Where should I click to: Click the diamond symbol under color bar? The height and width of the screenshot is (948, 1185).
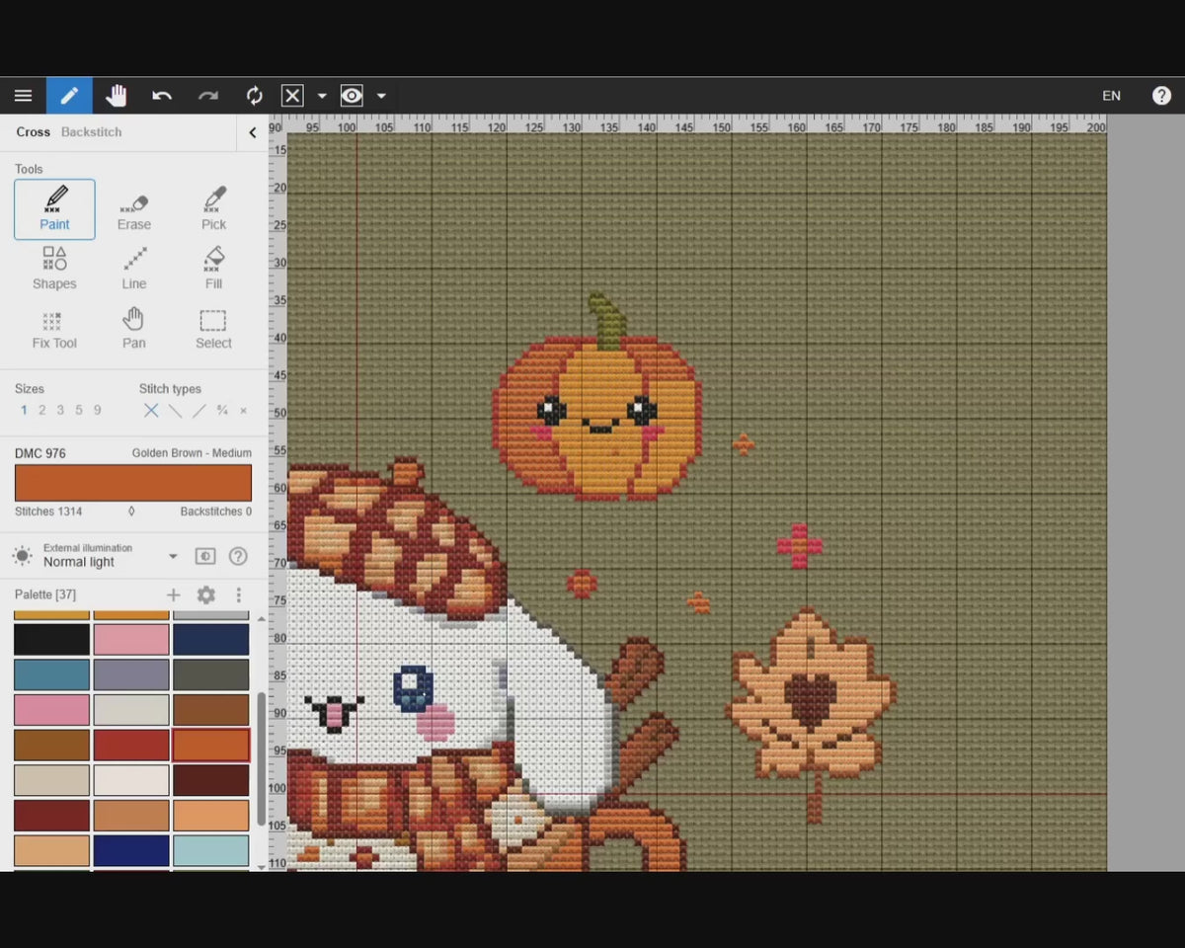click(x=131, y=512)
